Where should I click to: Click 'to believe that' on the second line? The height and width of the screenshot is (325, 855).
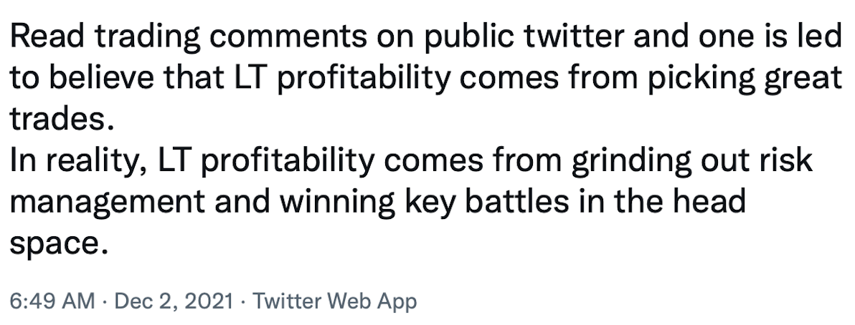[117, 78]
